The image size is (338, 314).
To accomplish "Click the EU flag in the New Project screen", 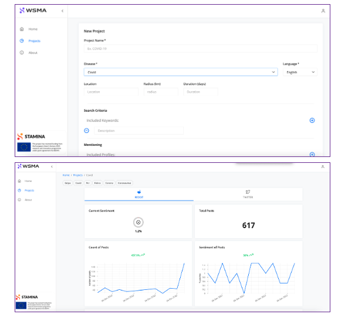I will pyautogui.click(x=24, y=147).
